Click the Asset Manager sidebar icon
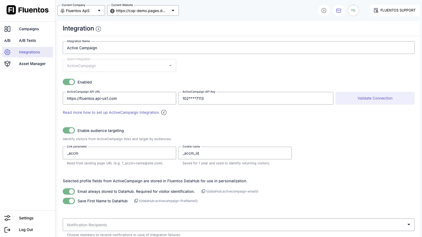Screen dimensions: 422x237 point(7,64)
